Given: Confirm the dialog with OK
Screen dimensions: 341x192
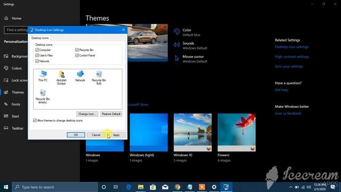Looking at the screenshot, I should pos(76,135).
